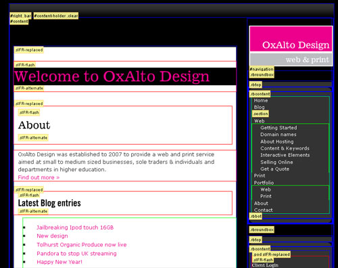Open the 'New design' blog entry

[x=52, y=236]
